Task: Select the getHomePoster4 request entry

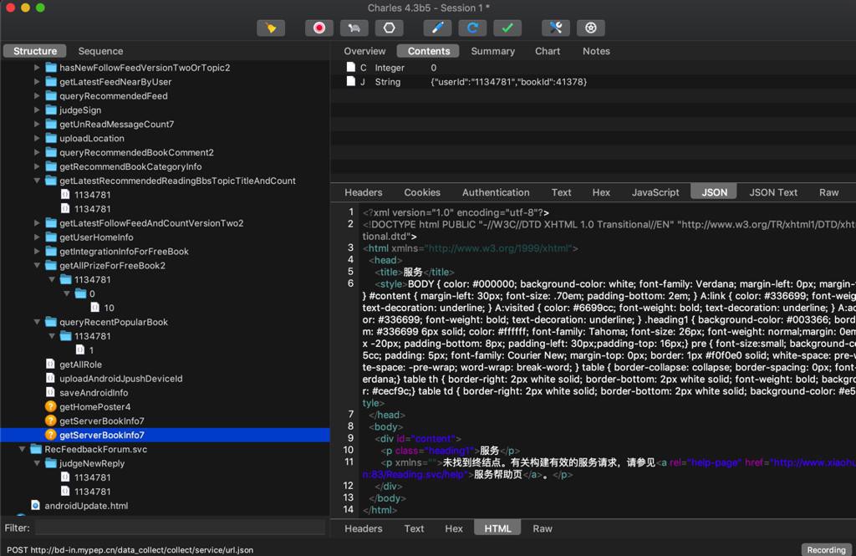Action: (94, 407)
